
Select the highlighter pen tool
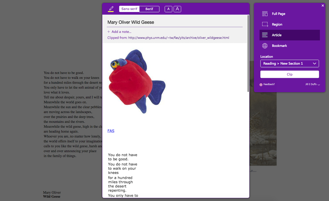click(111, 9)
